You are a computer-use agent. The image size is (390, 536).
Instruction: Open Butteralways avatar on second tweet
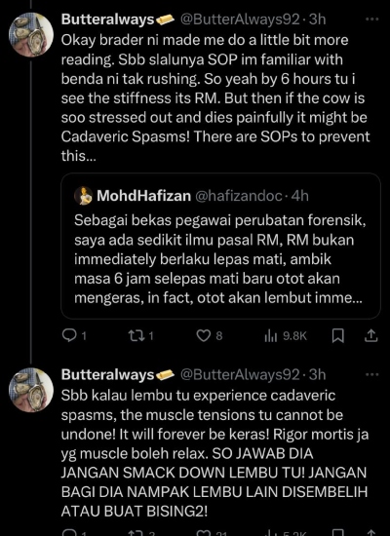31,390
